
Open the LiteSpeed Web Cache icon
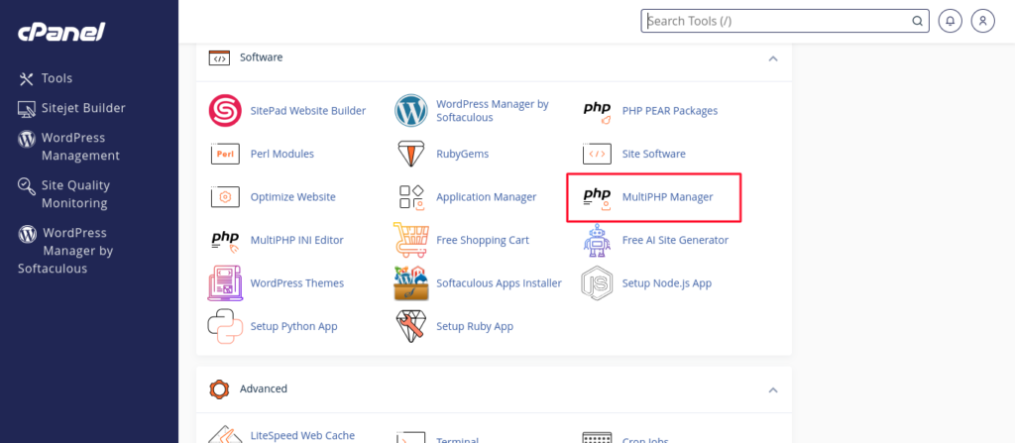click(225, 435)
